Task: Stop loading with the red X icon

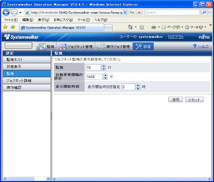Action: 139,12
